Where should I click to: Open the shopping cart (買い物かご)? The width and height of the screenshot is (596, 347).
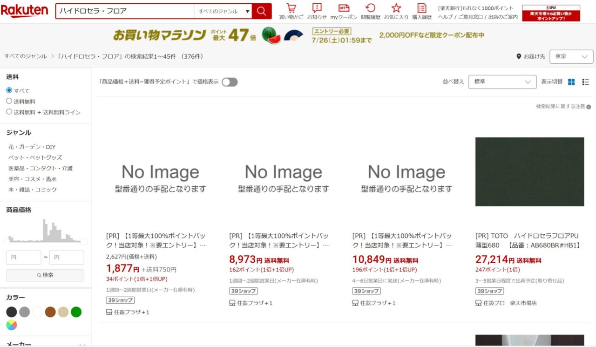291,12
